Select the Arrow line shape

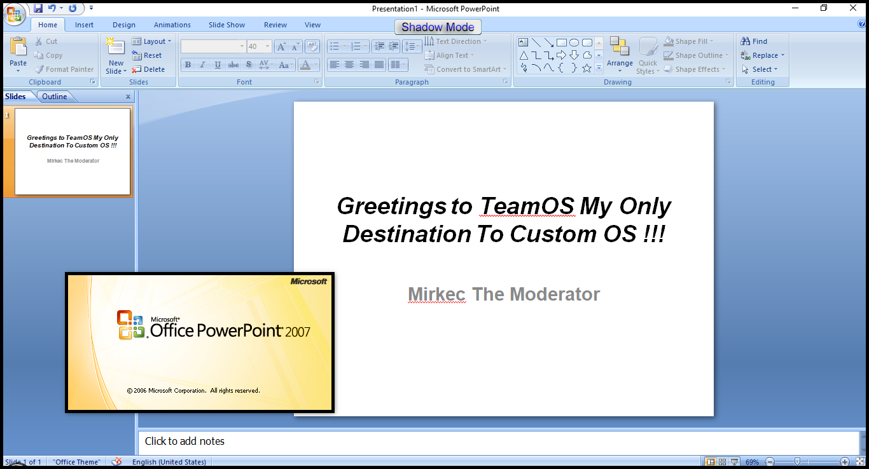pyautogui.click(x=549, y=43)
